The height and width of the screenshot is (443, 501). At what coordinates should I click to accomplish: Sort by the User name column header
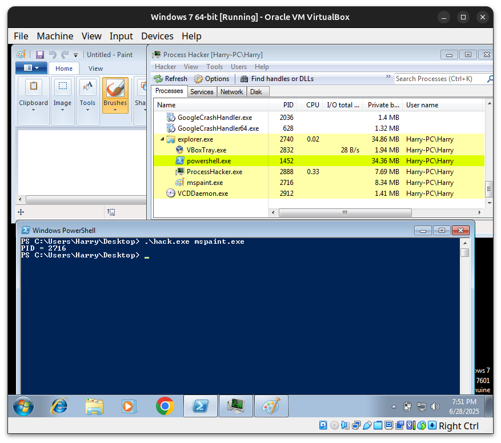click(x=443, y=105)
